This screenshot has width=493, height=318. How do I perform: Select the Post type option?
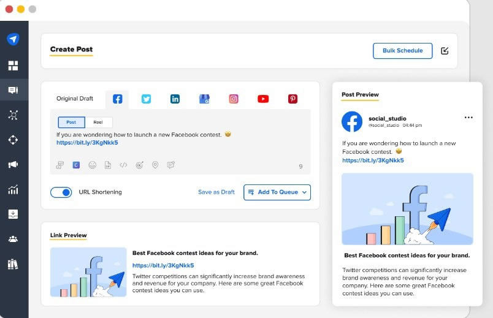[x=71, y=122]
